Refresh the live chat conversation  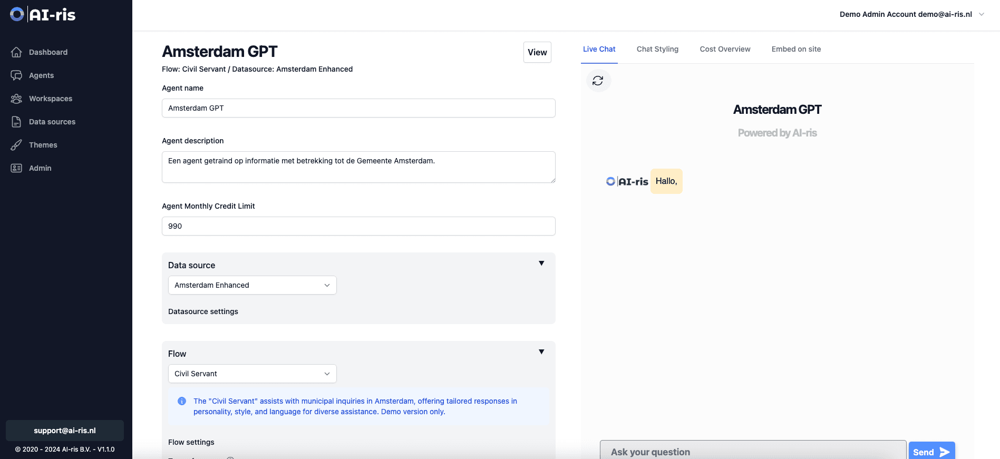coord(598,81)
